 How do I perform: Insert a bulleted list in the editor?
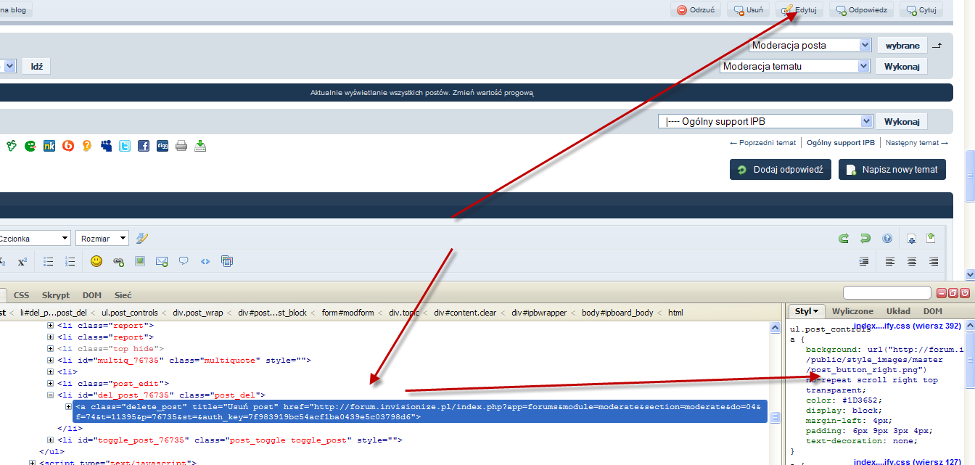[x=49, y=261]
